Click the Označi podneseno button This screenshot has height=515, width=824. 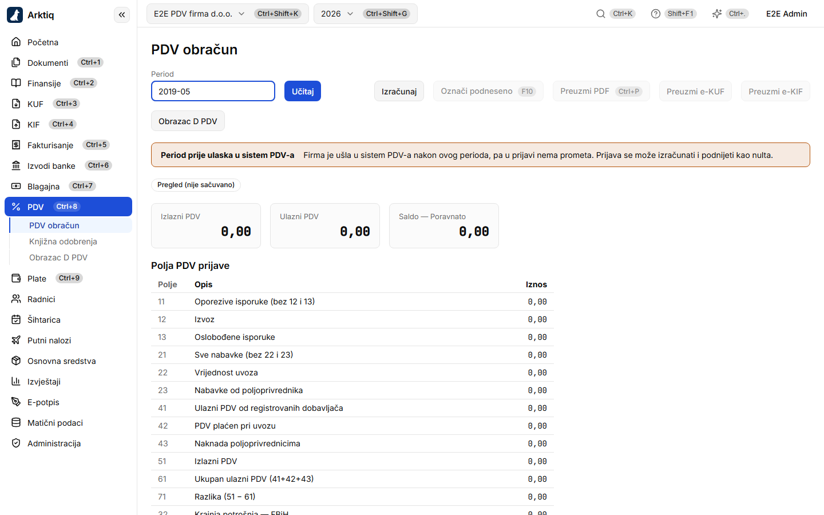coord(488,91)
